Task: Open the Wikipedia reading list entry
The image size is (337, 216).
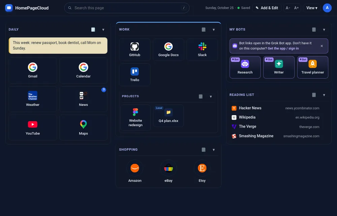Action: (x=279, y=117)
